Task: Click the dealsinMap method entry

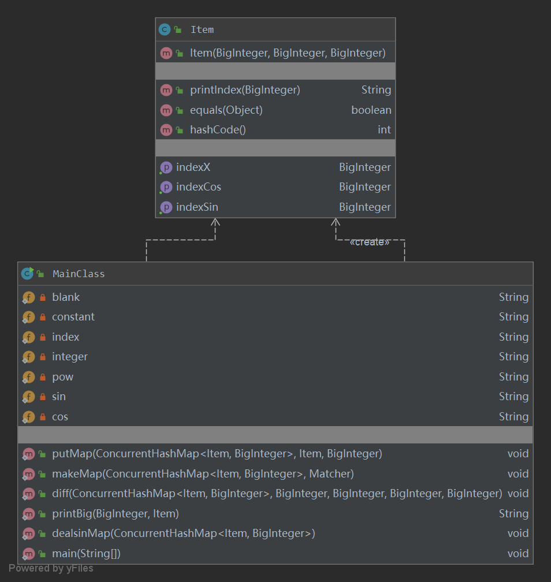Action: (x=183, y=533)
